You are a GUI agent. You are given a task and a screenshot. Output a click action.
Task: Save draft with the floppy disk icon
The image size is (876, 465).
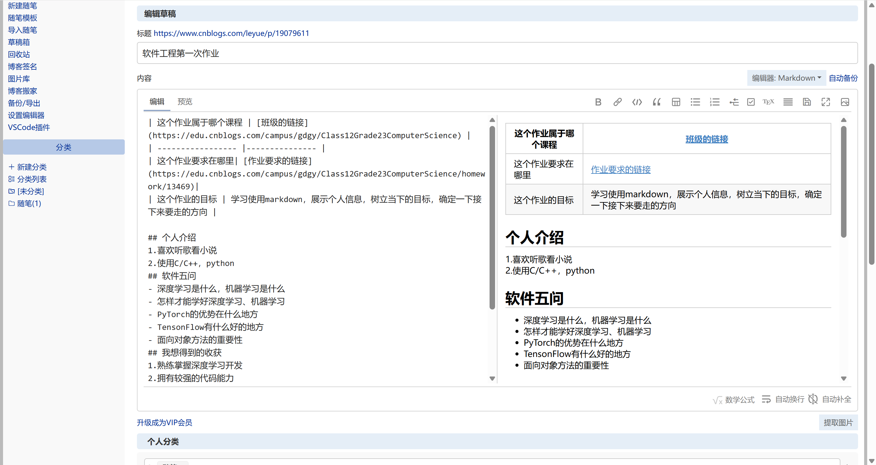(x=807, y=102)
